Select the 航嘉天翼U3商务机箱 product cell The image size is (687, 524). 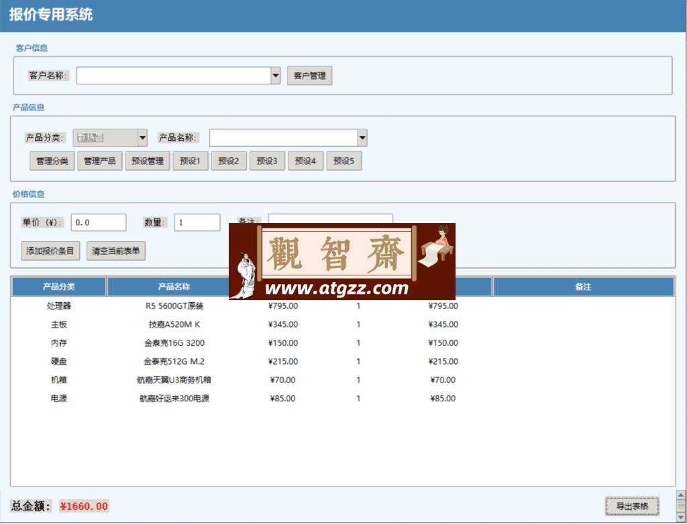(x=174, y=380)
